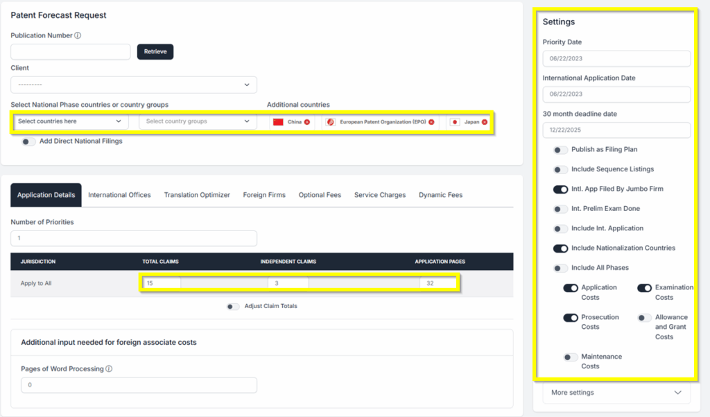Switch to the Translation Optimizer tab
Image resolution: width=710 pixels, height=417 pixels.
tap(197, 195)
